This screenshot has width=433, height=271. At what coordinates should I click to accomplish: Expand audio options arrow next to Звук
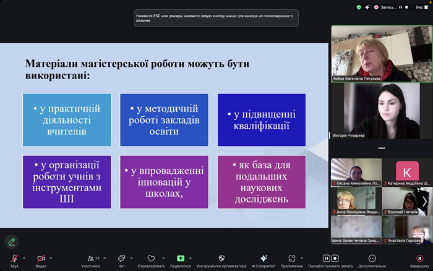click(24, 258)
